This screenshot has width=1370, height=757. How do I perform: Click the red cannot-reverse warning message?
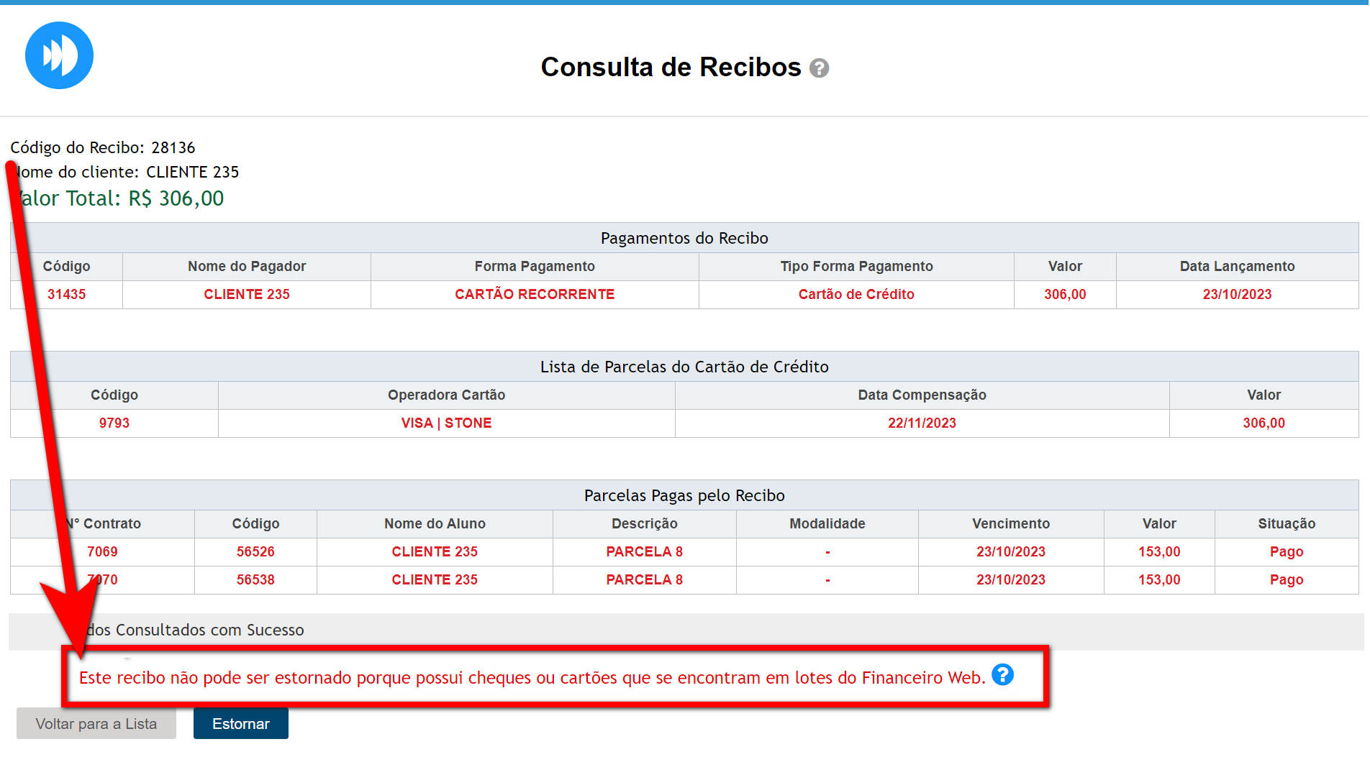(x=532, y=678)
